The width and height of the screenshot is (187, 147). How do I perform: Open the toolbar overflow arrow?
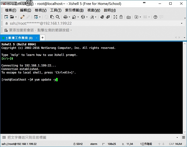point(185,18)
